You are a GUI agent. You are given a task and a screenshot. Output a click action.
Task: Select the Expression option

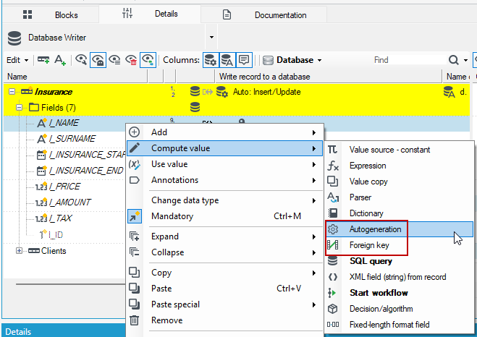coord(400,166)
